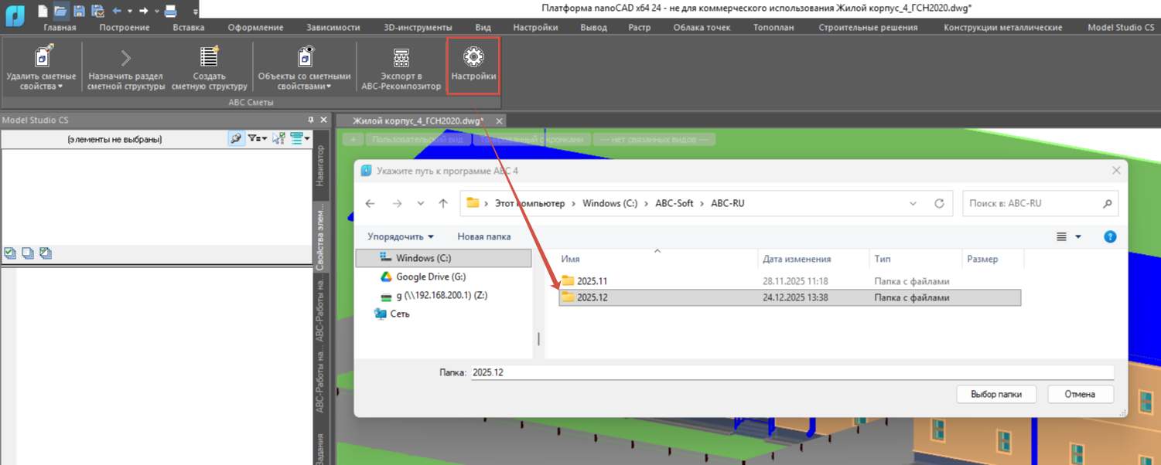This screenshot has width=1161, height=465.
Task: Select the 2025.11 folder row
Action: coord(790,281)
